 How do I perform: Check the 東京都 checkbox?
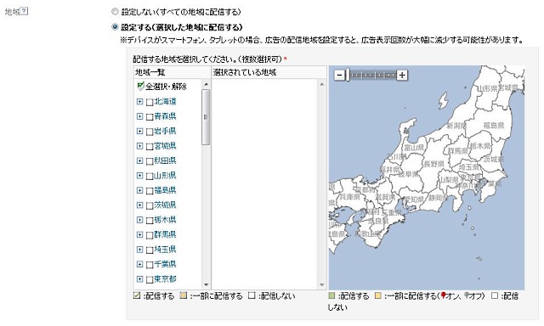tap(150, 279)
